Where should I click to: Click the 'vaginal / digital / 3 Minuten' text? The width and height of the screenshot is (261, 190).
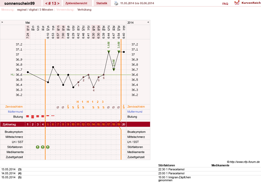[35, 10]
